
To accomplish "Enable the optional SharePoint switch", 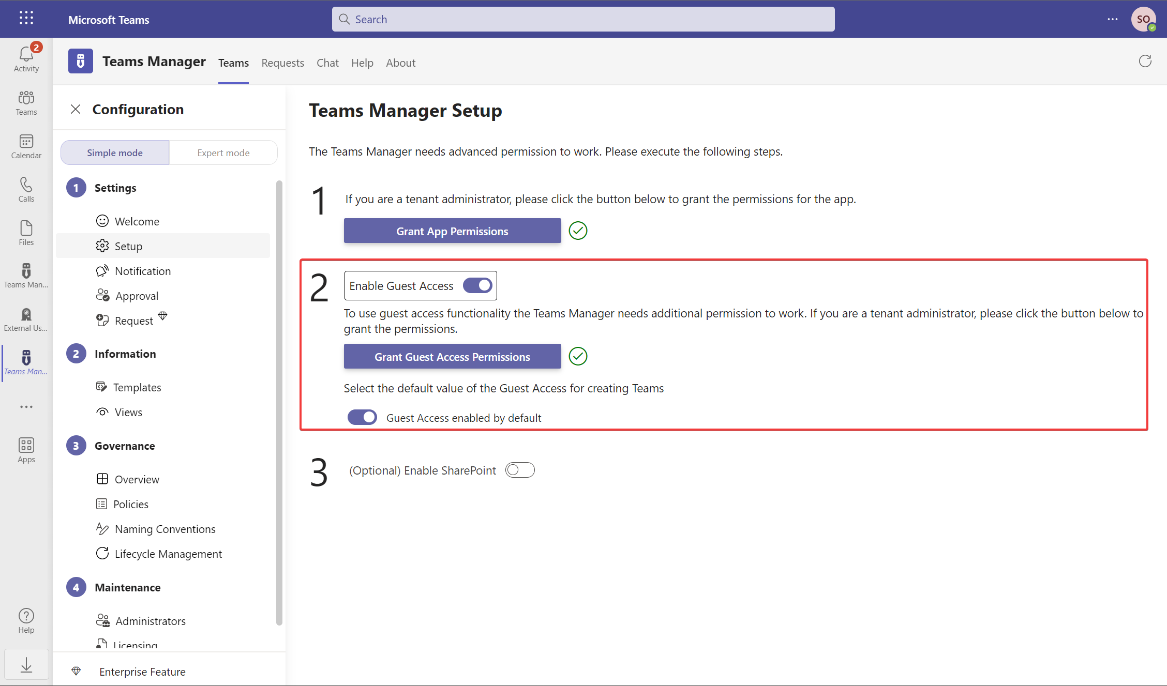I will pos(520,470).
